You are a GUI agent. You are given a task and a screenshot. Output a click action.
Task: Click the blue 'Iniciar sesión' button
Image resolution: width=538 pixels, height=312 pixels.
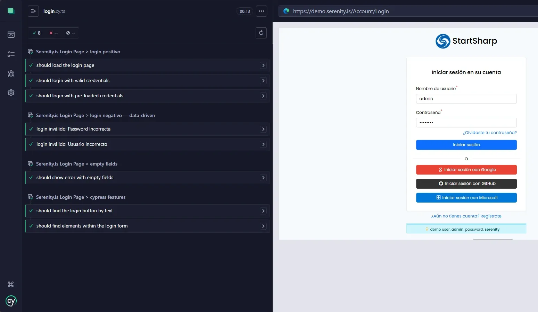[x=466, y=145]
